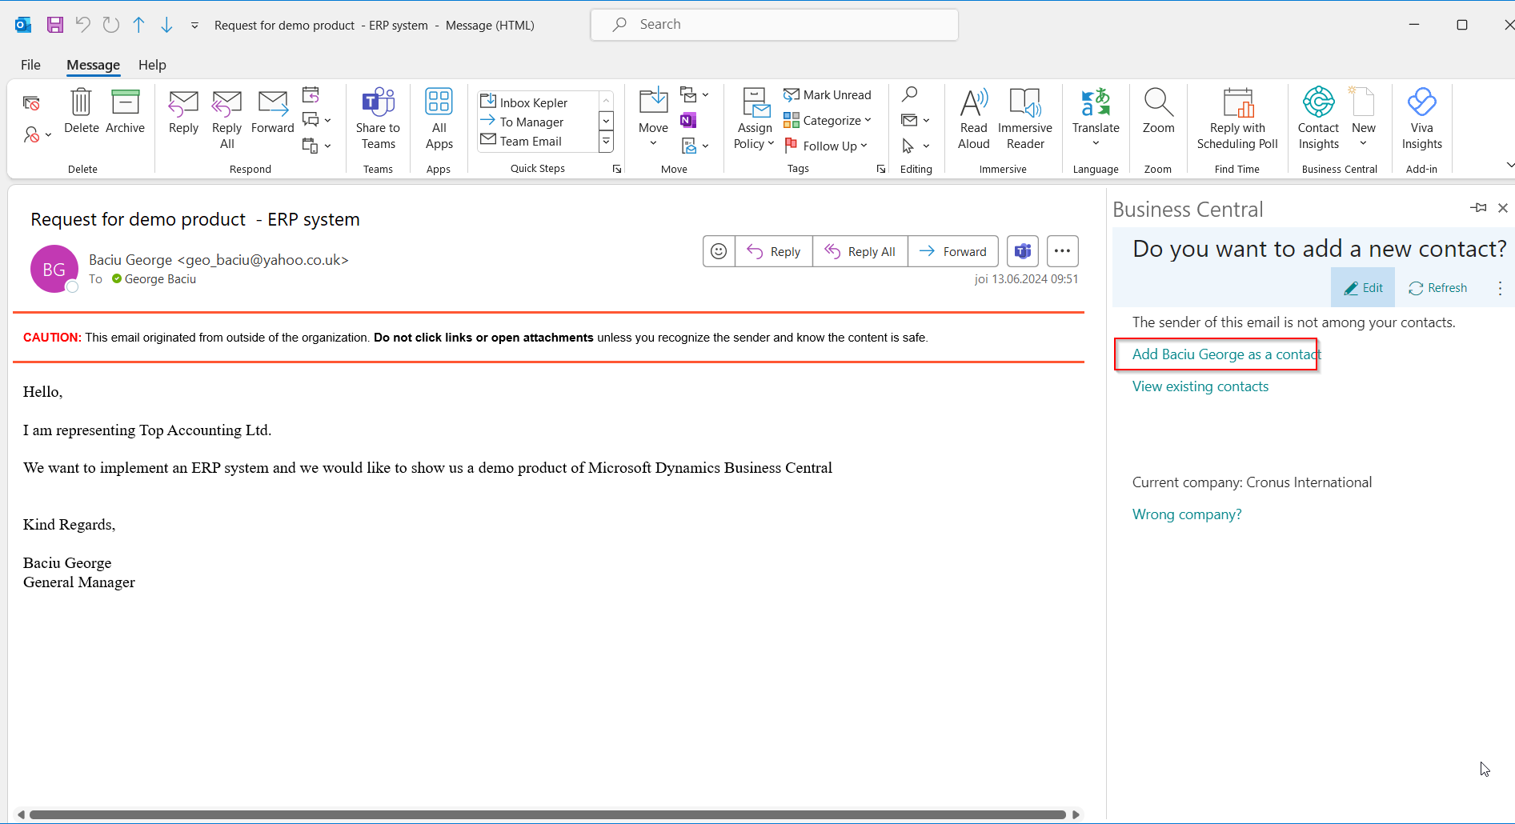This screenshot has height=824, width=1515.
Task: Go to next item with down arrow
Action: (166, 25)
